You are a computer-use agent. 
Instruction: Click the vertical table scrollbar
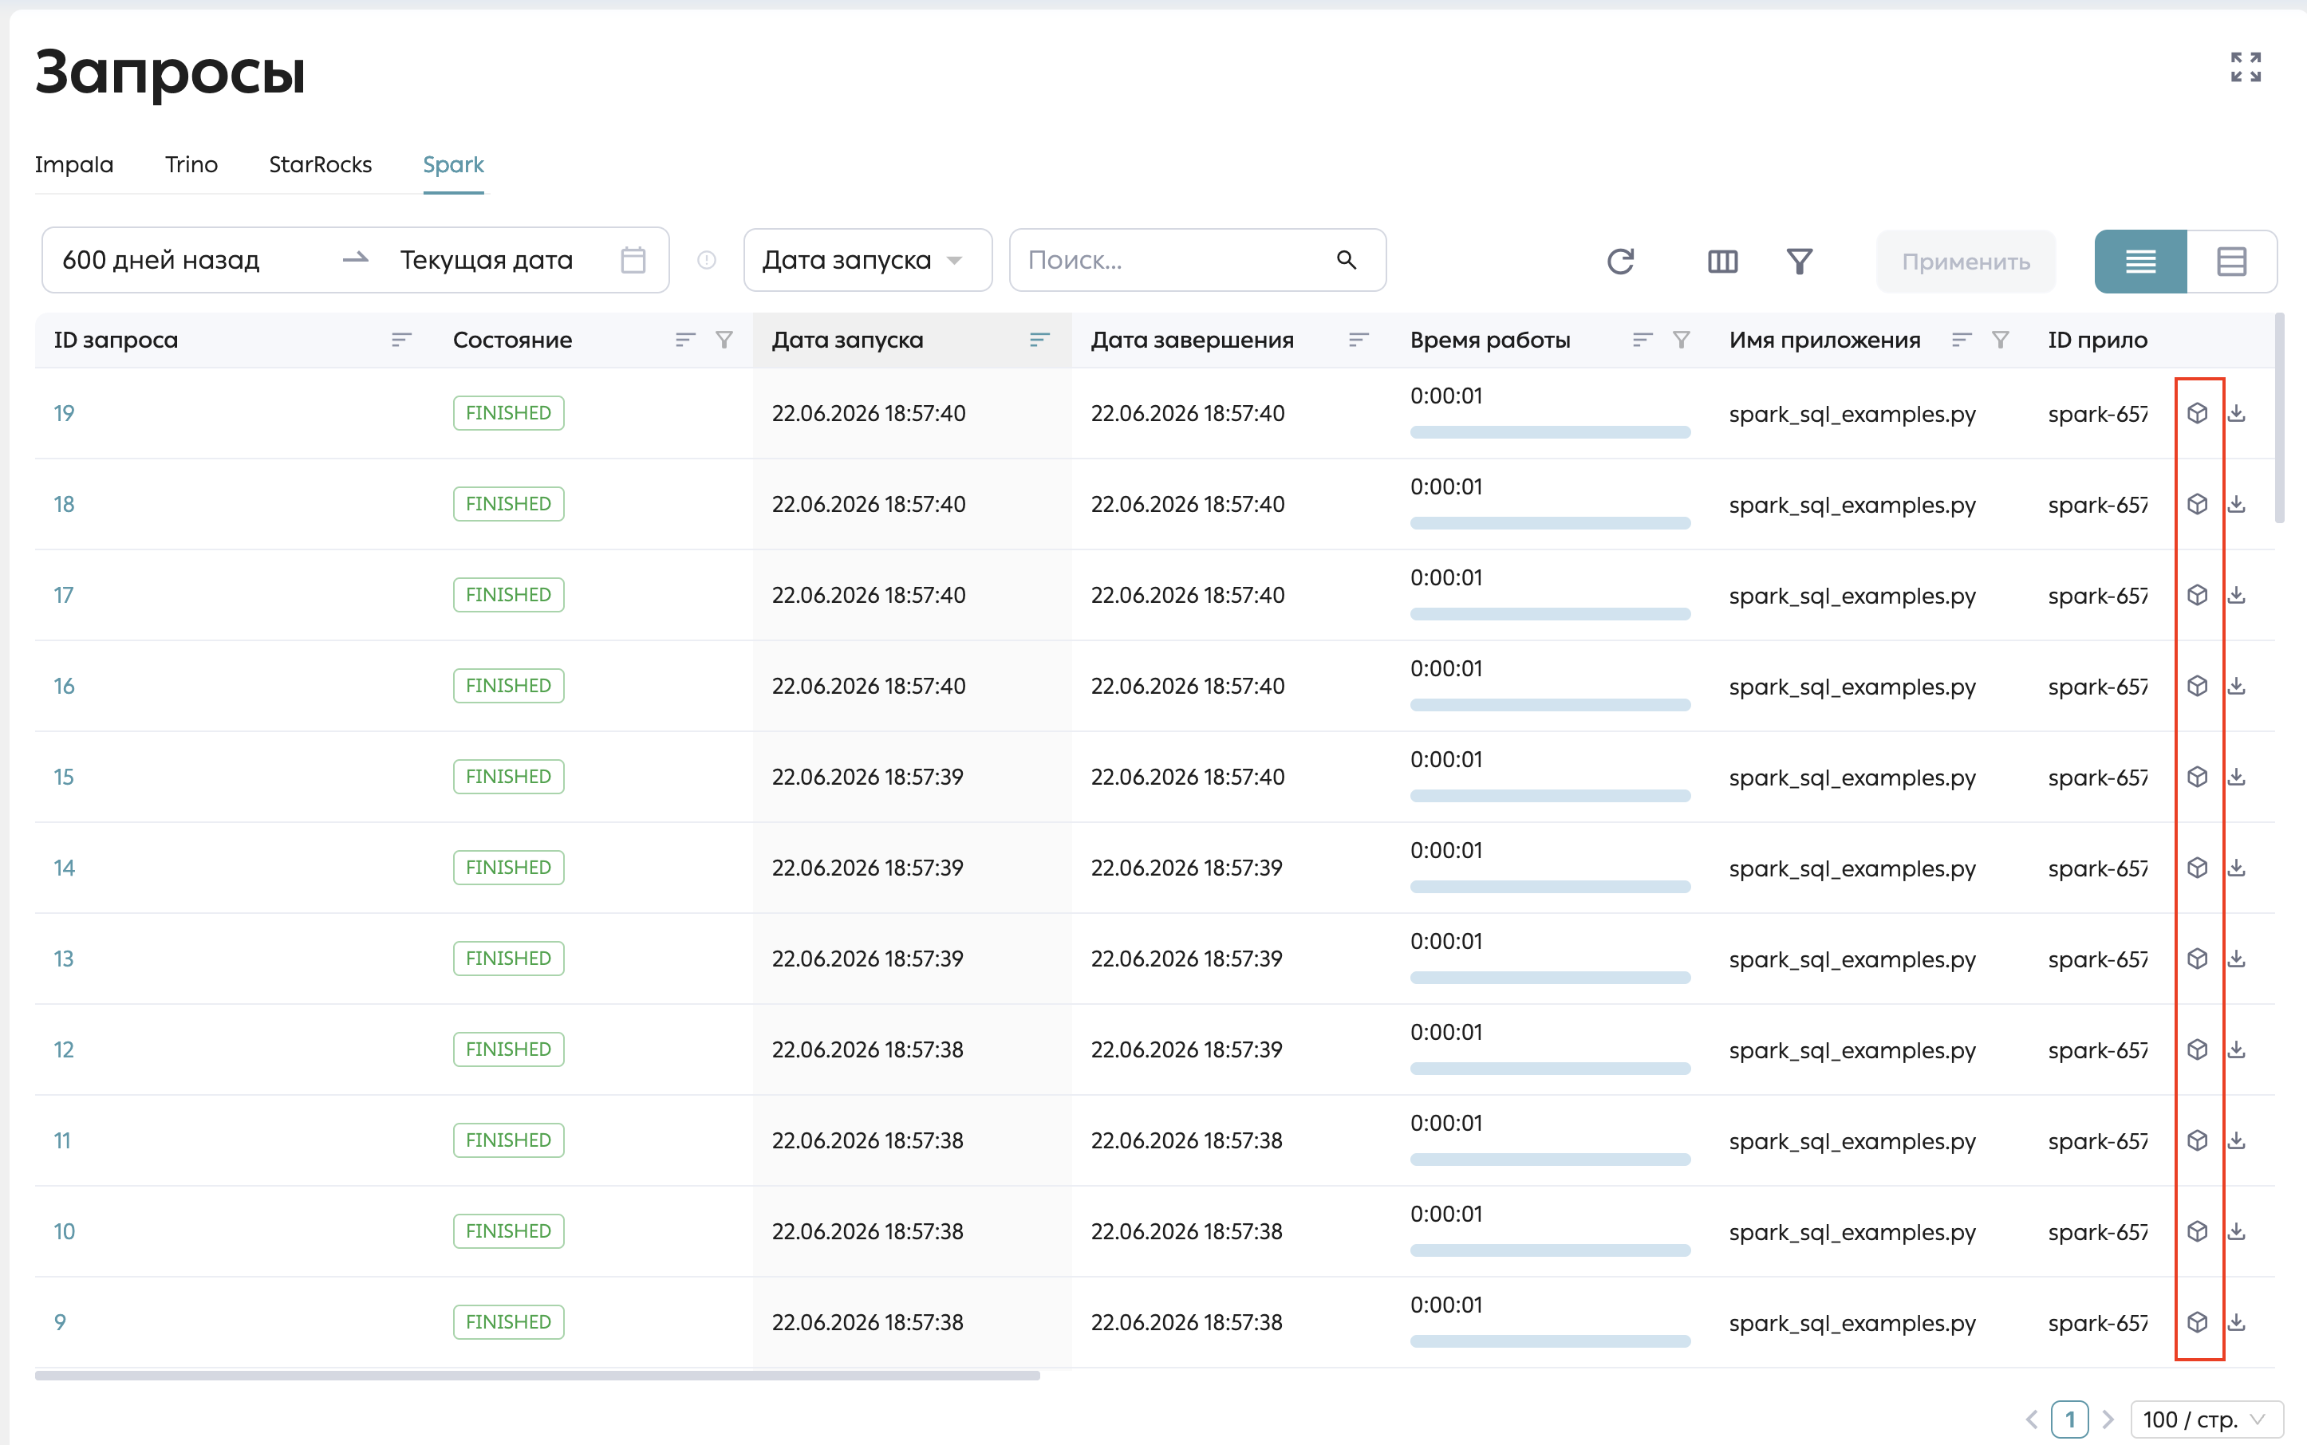(x=2280, y=418)
